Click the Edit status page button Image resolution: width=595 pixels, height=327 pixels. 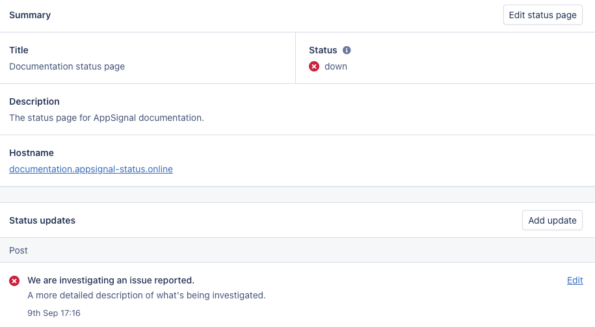click(x=542, y=15)
